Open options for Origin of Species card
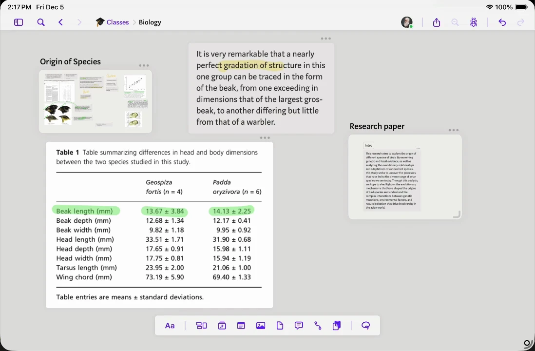This screenshot has width=535, height=351. point(144,65)
